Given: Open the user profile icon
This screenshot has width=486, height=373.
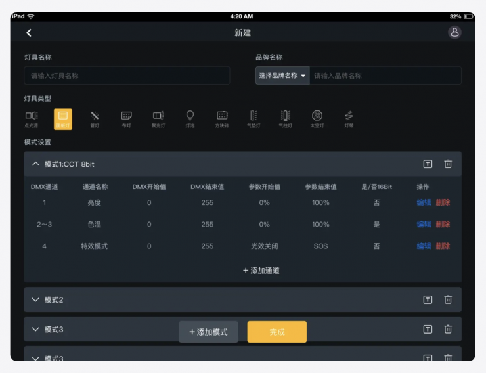Looking at the screenshot, I should (454, 33).
